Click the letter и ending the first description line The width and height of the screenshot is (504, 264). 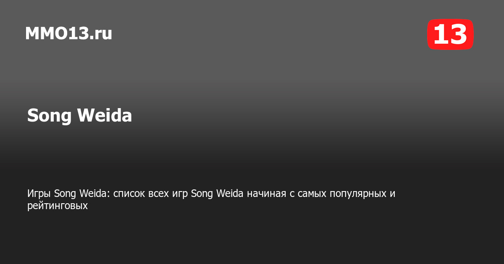(393, 194)
